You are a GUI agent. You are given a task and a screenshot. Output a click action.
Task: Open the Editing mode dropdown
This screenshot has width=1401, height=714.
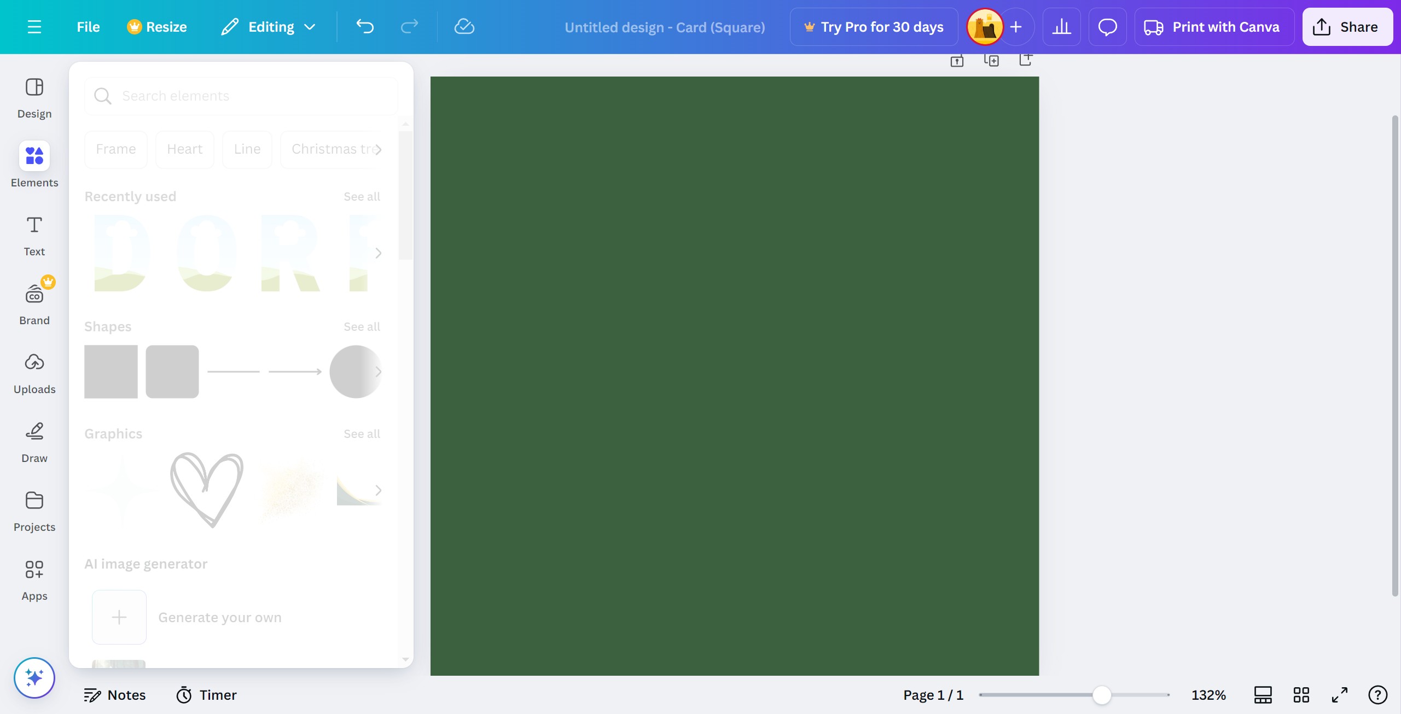(269, 27)
